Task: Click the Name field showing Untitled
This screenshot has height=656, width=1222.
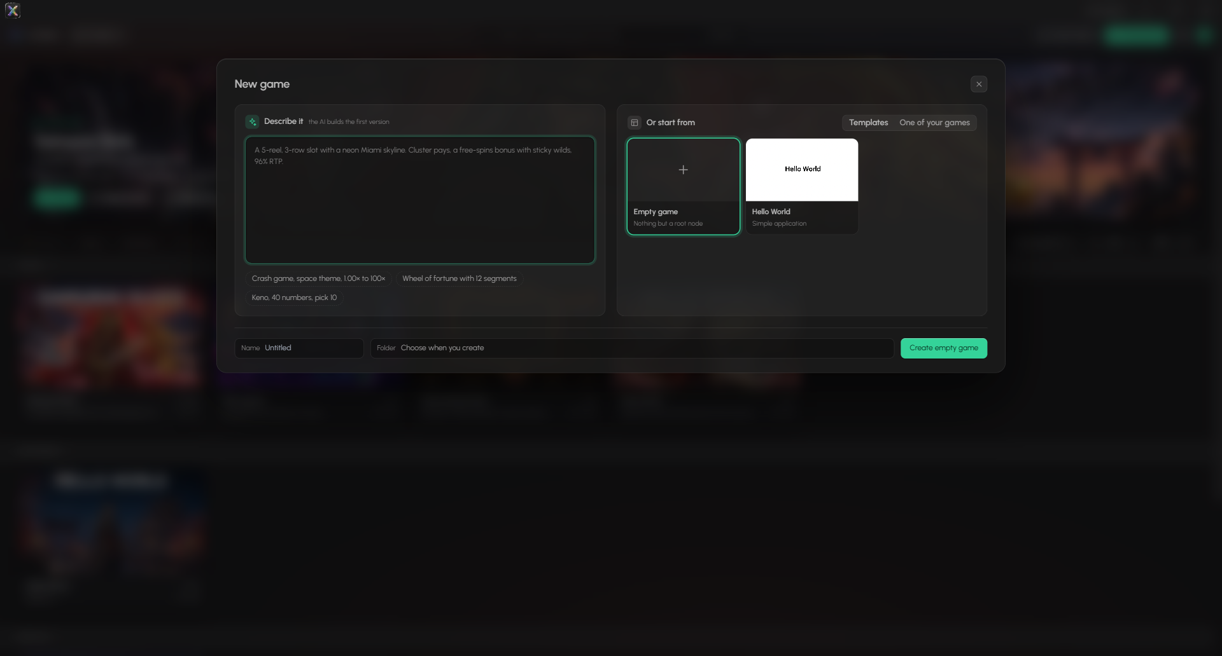Action: (299, 348)
